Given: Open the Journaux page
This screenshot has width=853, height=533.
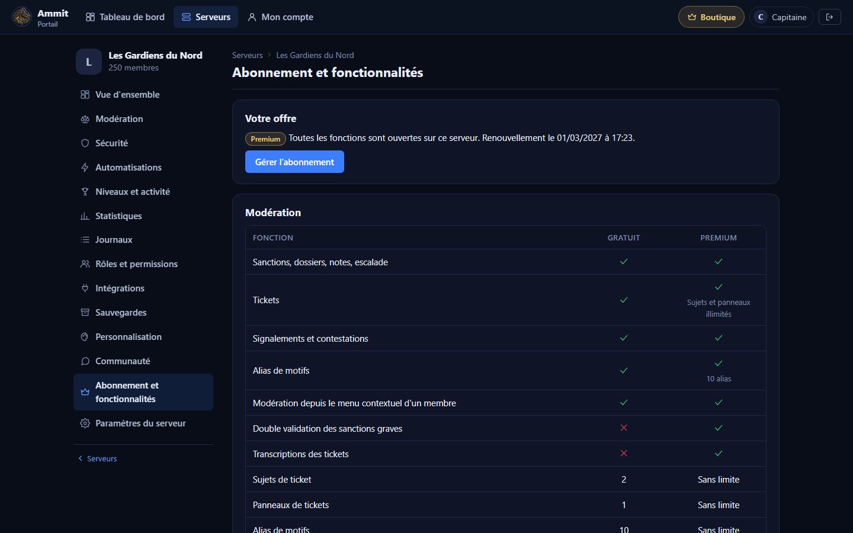Looking at the screenshot, I should click(x=143, y=240).
